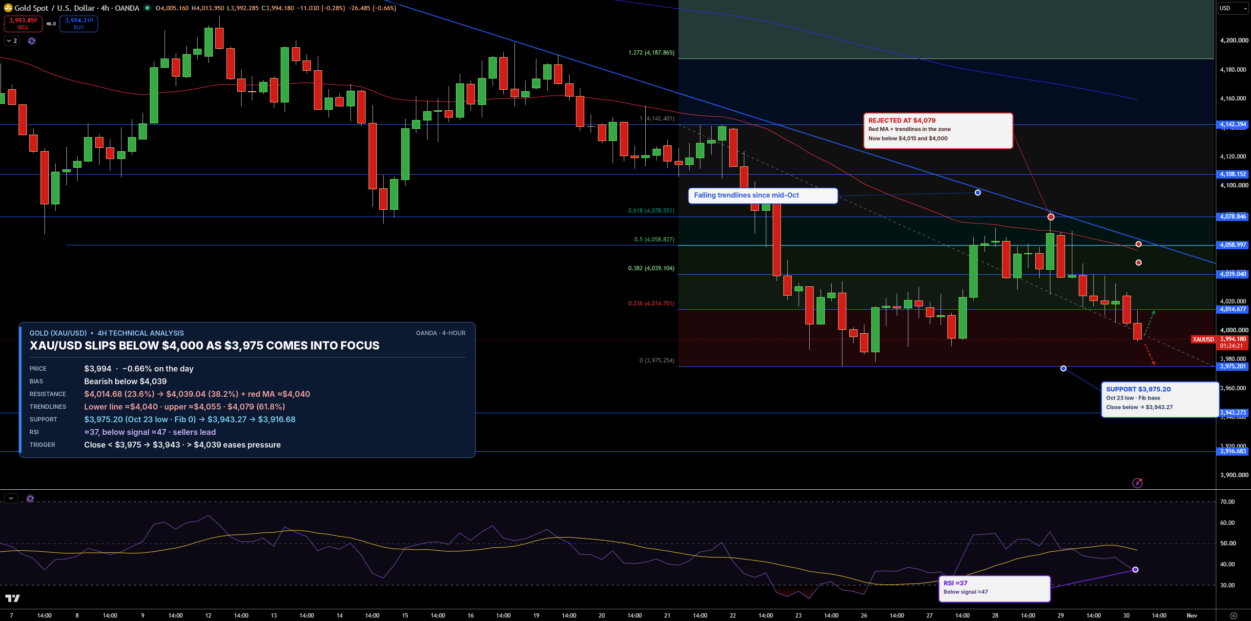Click the 4,078.846 price axis label
The image size is (1251, 621).
(x=1232, y=216)
